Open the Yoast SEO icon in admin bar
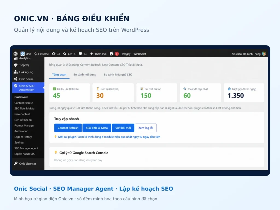Viewport: 280px width, 210px height. click(112, 54)
